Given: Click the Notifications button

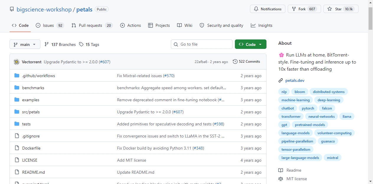Looking at the screenshot, I should click(268, 9).
